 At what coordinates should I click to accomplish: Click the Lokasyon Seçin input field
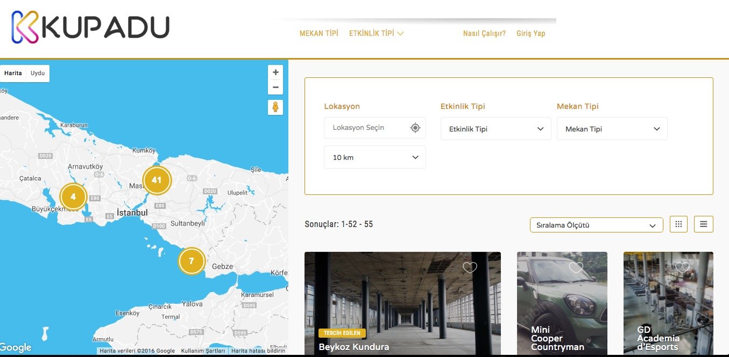366,128
